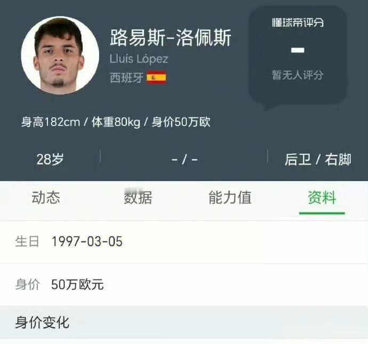Tap the 身价 50万欧元 row
The width and height of the screenshot is (368, 344).
point(184,285)
